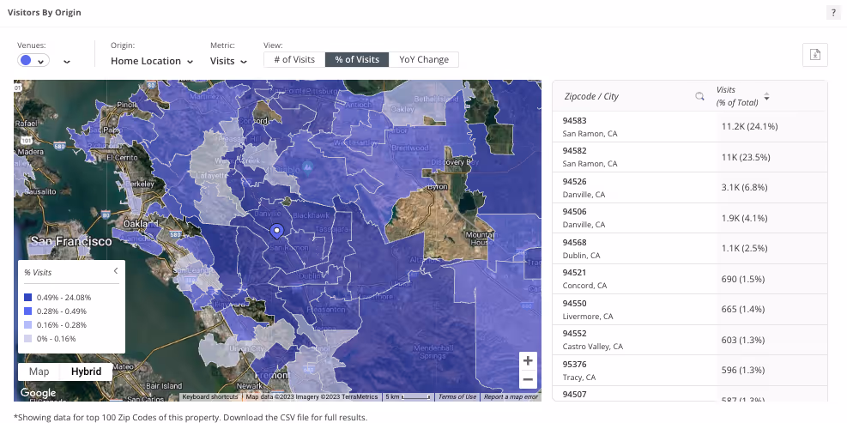Download the CSV export file icon
Image resolution: width=847 pixels, height=423 pixels.
click(815, 55)
